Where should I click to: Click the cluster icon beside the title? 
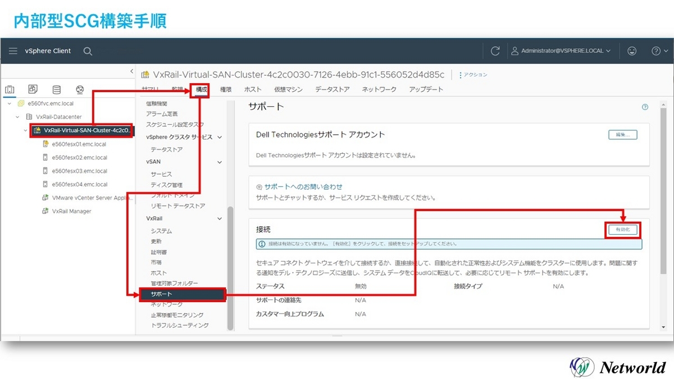145,75
